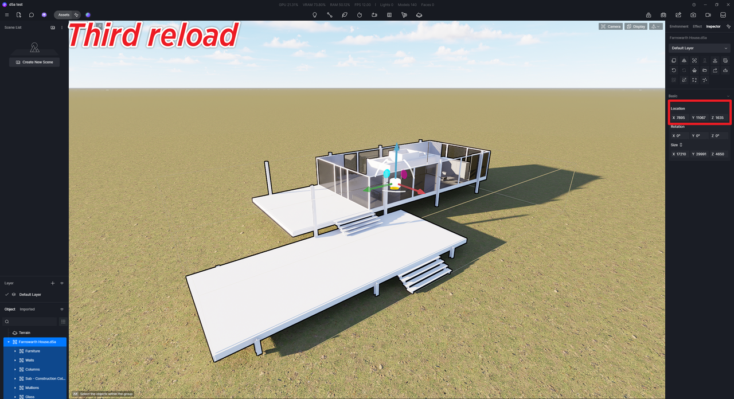Add a new layer with plus icon
The width and height of the screenshot is (734, 399).
coord(53,283)
